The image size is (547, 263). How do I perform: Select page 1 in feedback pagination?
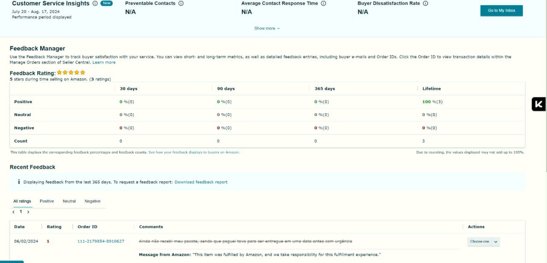pos(21,212)
